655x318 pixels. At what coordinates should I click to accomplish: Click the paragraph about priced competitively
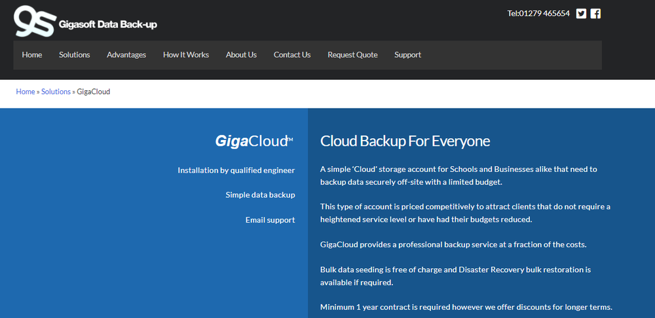pos(465,213)
